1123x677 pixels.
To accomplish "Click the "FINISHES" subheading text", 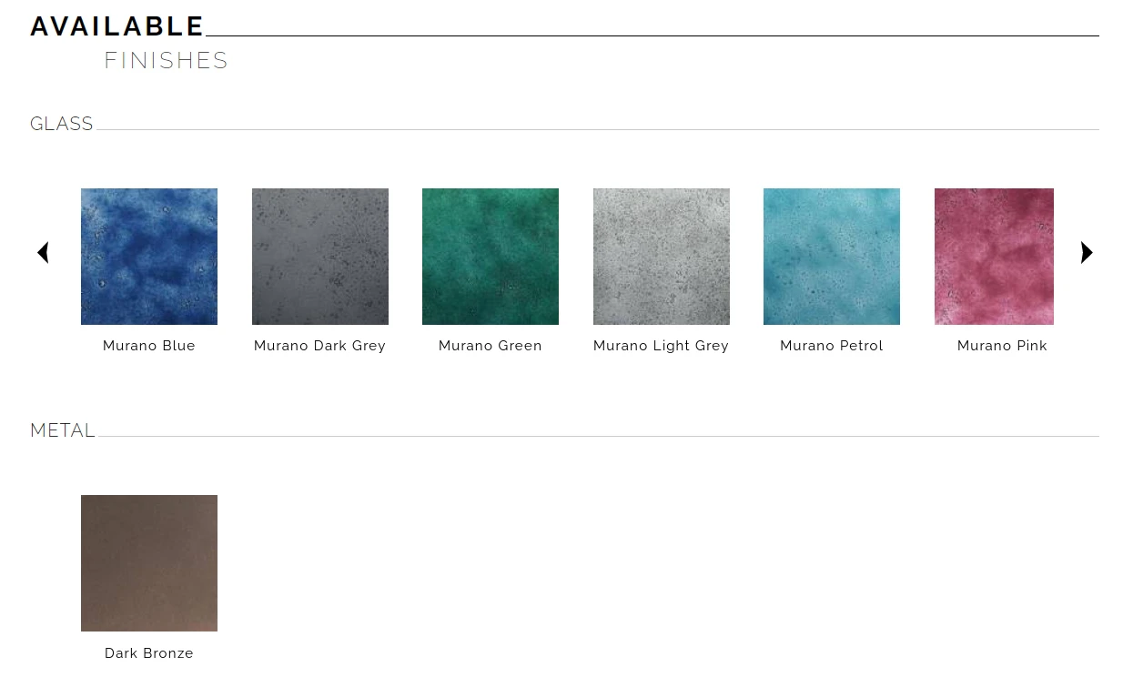I will coord(167,61).
